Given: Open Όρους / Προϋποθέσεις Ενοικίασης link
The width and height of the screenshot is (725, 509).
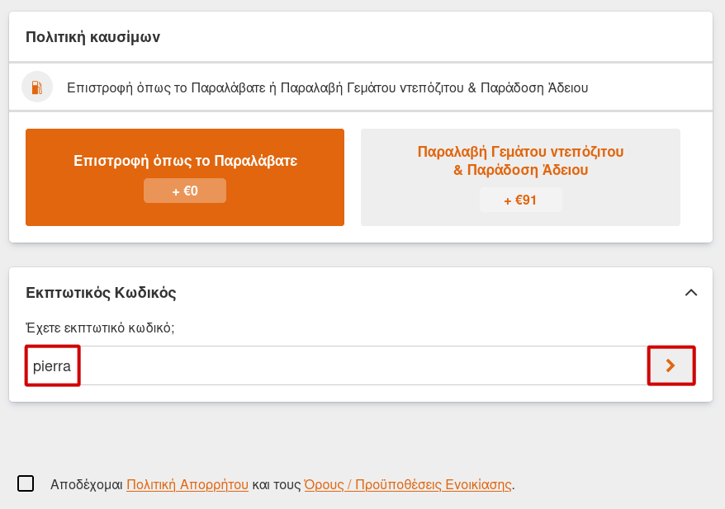Looking at the screenshot, I should tap(408, 484).
